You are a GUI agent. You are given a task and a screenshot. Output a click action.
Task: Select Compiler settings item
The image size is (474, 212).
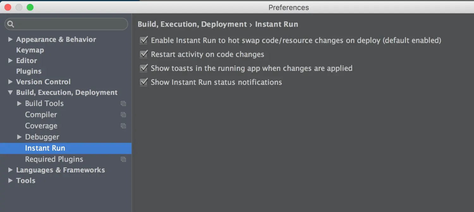coord(41,115)
